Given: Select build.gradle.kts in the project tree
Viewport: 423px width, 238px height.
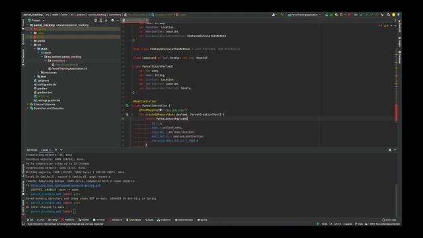Looking at the screenshot, I should pos(45,85).
